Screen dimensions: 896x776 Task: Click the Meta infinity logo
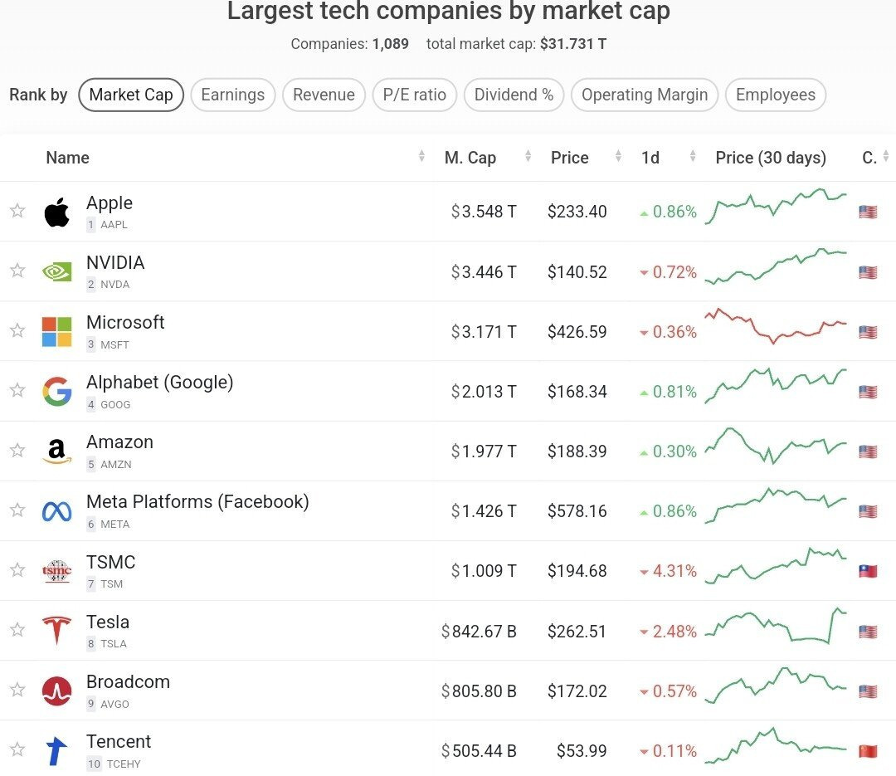pos(56,511)
